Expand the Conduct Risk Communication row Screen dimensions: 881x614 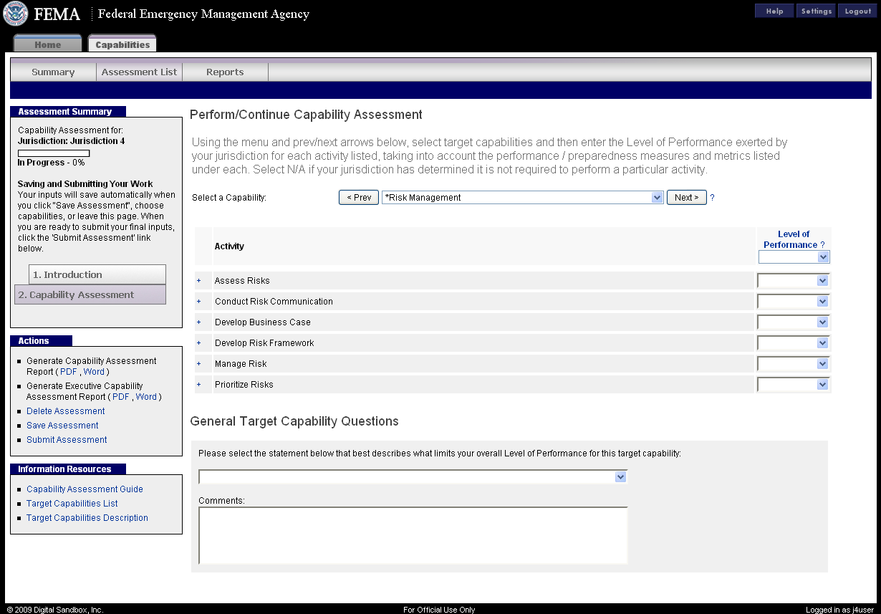(x=199, y=302)
